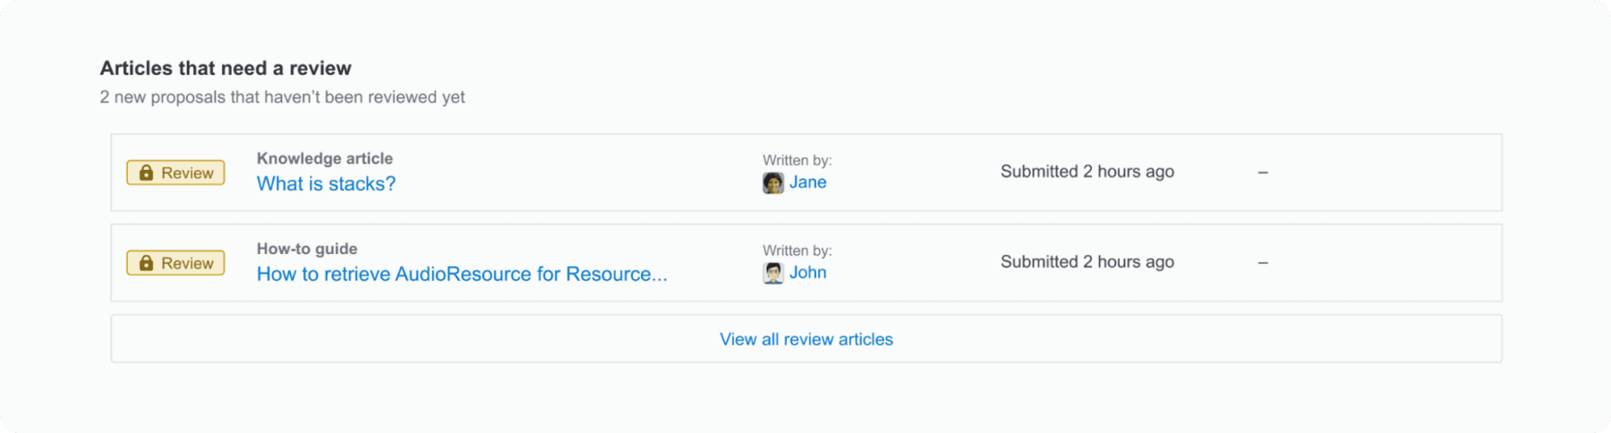Click John's avatar picture
The image size is (1611, 433).
pos(773,273)
